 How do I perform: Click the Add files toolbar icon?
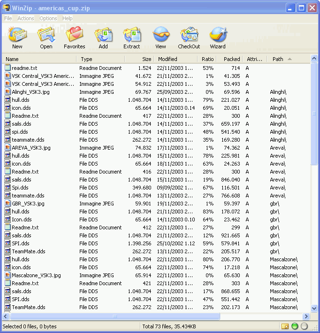click(103, 34)
